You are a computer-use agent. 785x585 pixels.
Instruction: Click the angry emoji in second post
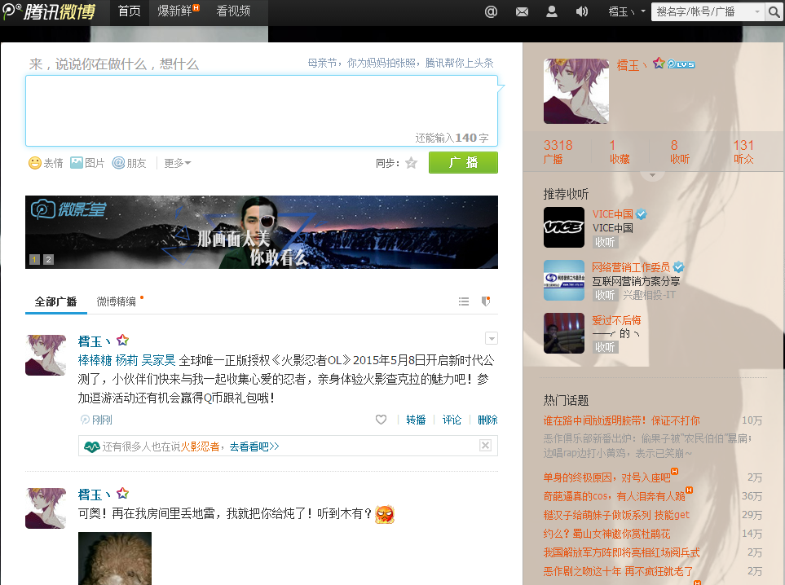(385, 514)
